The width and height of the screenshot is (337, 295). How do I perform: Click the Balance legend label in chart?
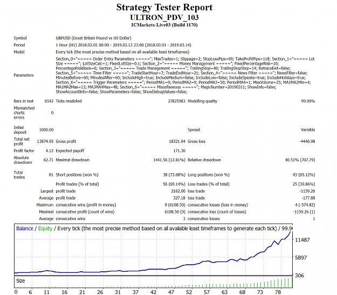click(x=25, y=228)
